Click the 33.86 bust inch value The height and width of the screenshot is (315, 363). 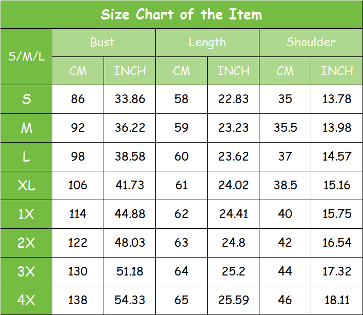[x=130, y=99]
